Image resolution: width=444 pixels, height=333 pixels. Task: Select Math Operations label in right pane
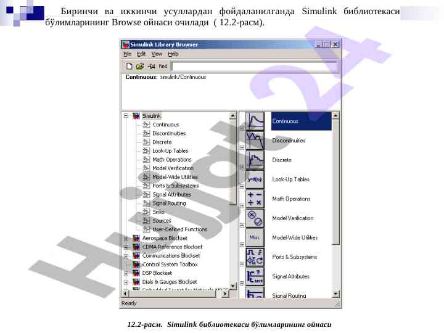point(291,199)
